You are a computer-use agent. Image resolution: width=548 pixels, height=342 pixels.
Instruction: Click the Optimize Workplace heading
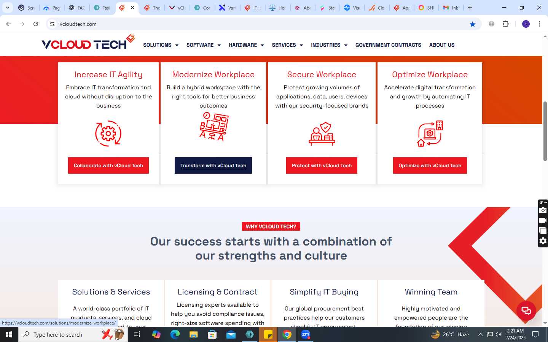[430, 74]
